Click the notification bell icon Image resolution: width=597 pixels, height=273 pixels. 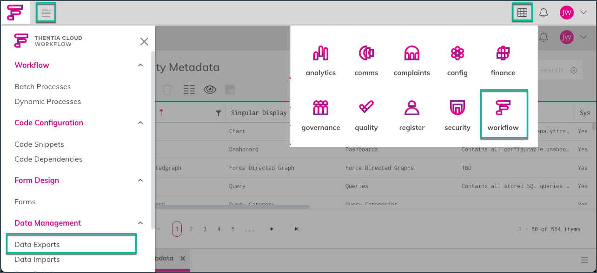pyautogui.click(x=544, y=13)
